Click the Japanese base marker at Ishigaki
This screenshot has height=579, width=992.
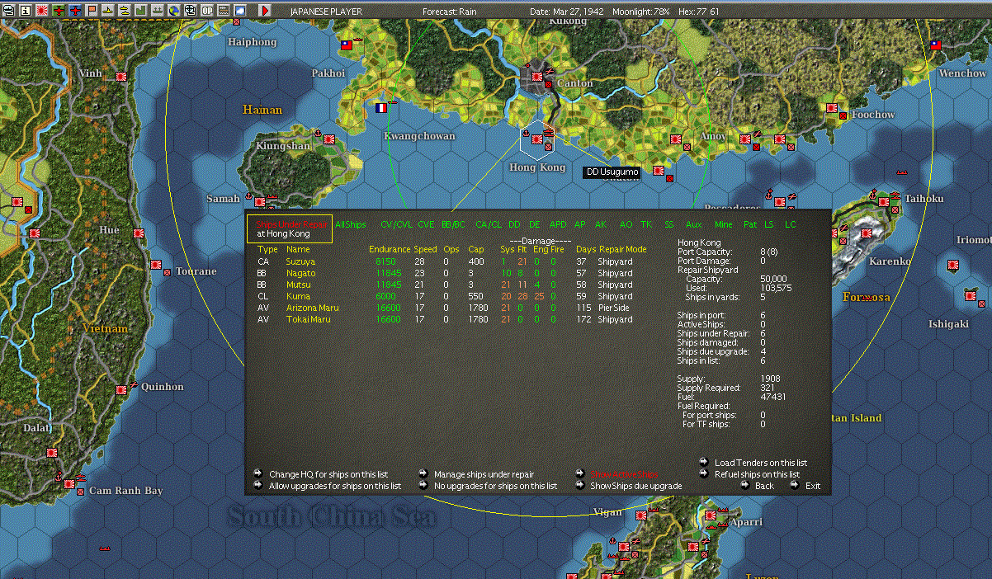click(x=971, y=294)
